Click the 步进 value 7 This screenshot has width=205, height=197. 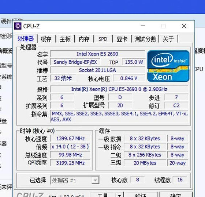click(x=176, y=97)
